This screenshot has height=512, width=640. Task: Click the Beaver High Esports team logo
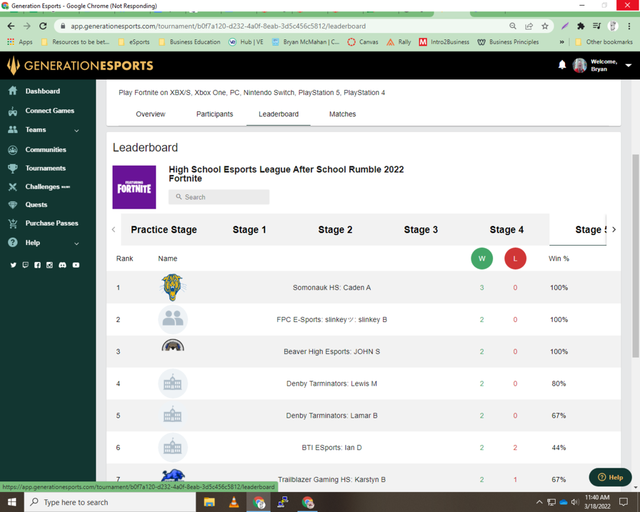click(x=172, y=346)
